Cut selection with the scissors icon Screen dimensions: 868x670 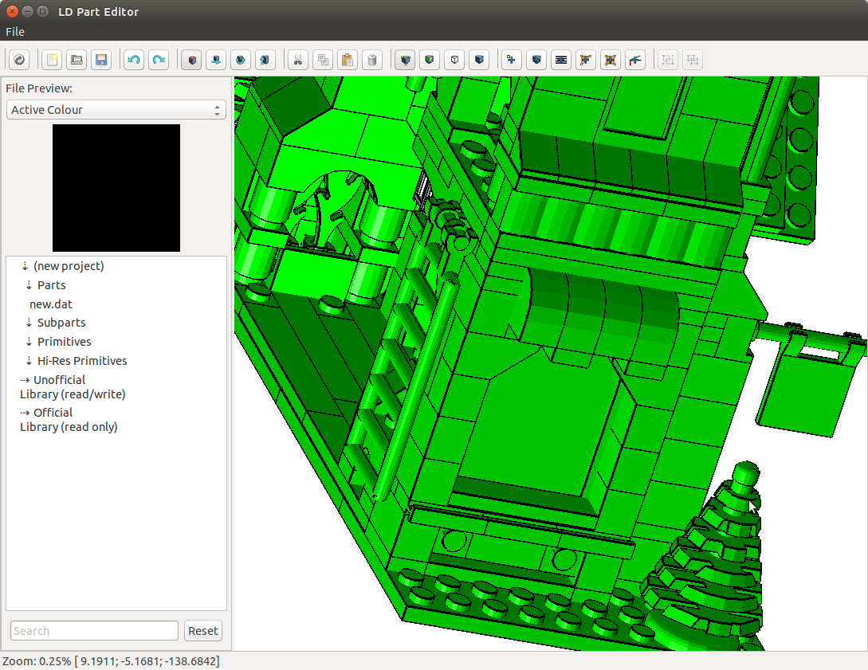297,60
